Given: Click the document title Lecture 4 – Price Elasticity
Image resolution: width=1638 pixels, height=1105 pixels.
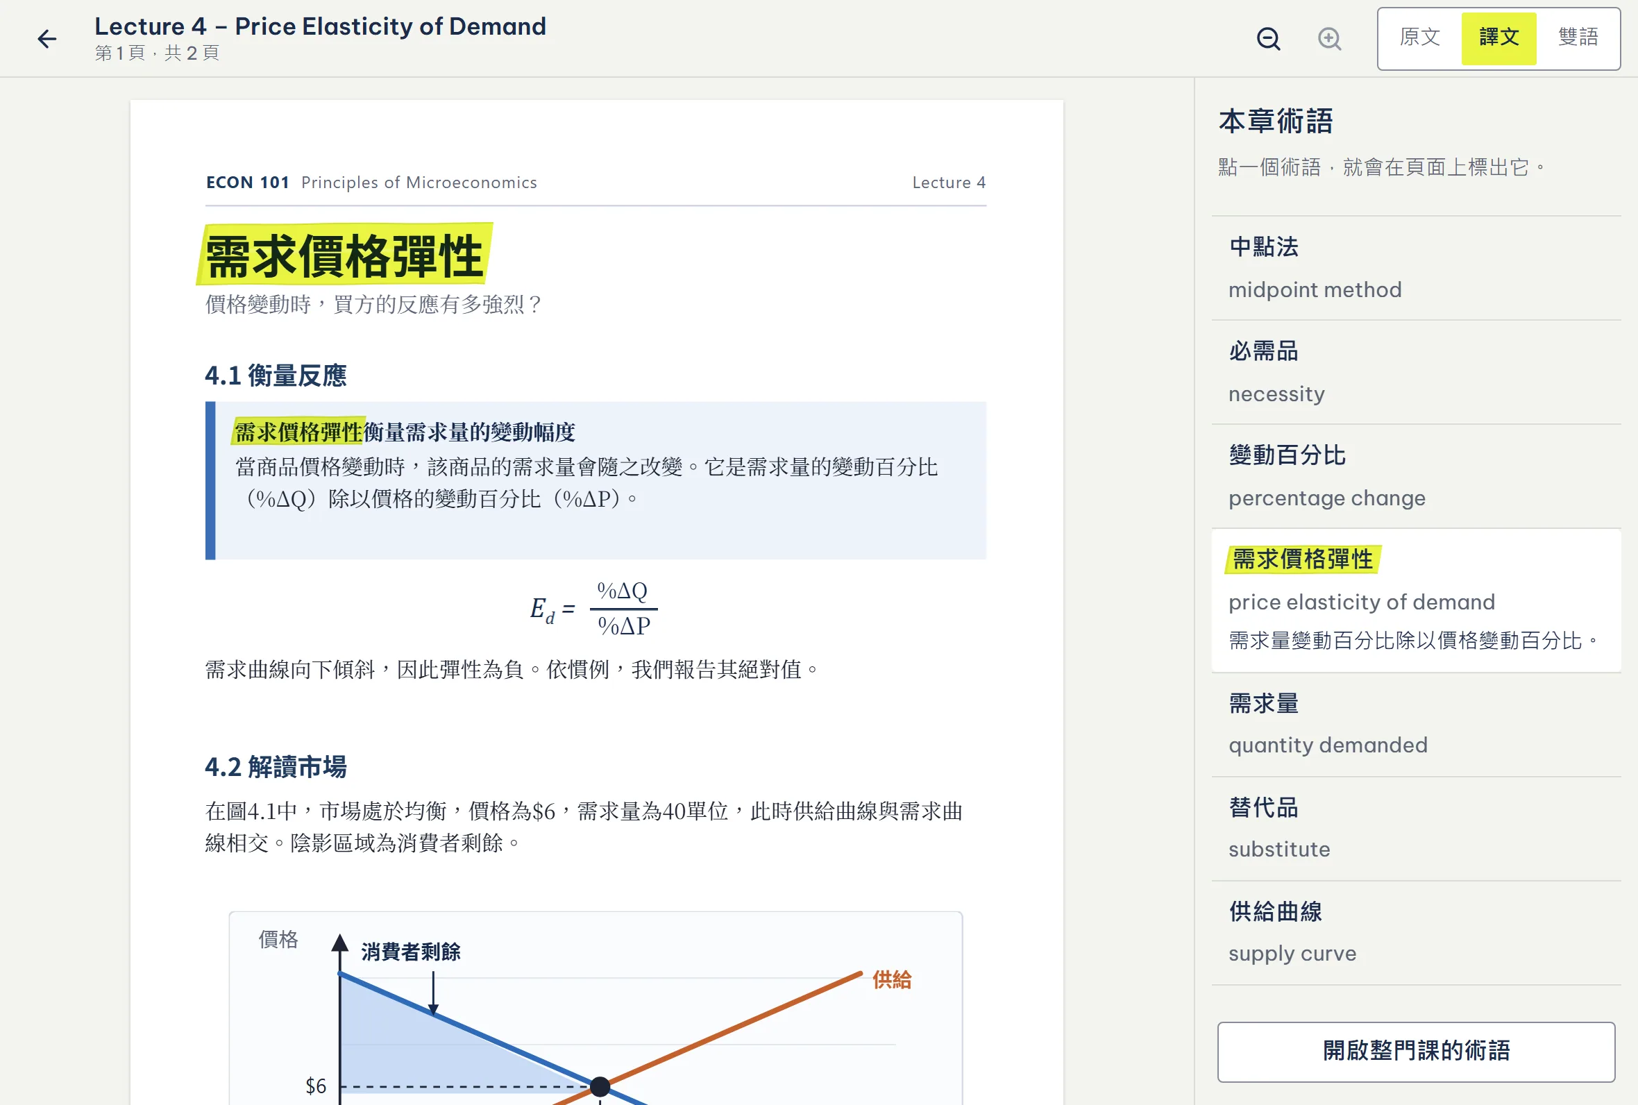Looking at the screenshot, I should tap(321, 26).
